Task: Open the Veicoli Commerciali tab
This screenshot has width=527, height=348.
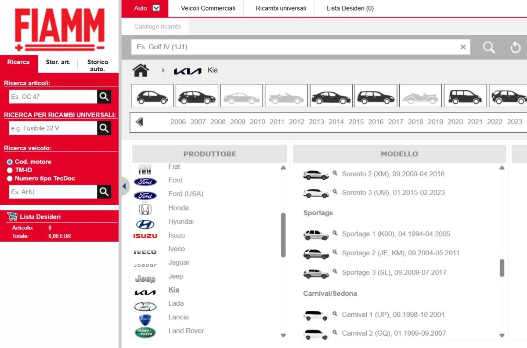Action: point(208,8)
